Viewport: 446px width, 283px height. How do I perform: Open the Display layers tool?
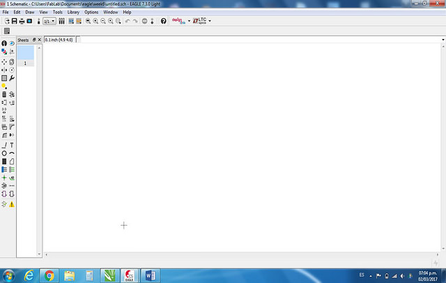[x=4, y=52]
